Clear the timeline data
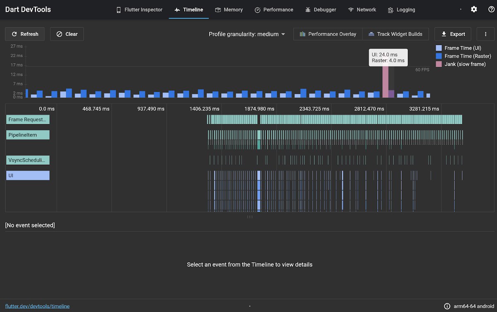 click(67, 34)
